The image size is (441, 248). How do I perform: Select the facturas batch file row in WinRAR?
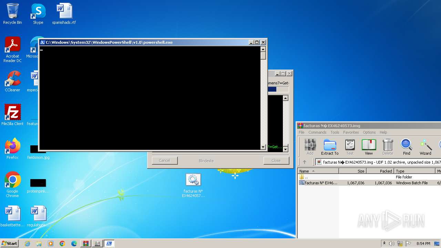click(x=369, y=183)
